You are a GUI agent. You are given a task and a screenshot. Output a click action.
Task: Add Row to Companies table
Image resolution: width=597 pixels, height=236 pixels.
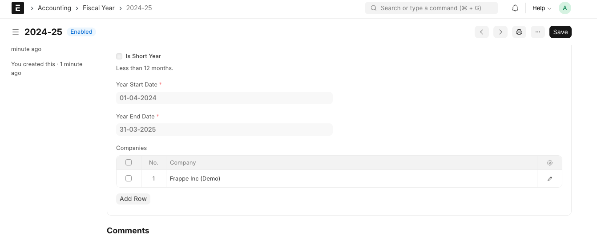pos(133,199)
